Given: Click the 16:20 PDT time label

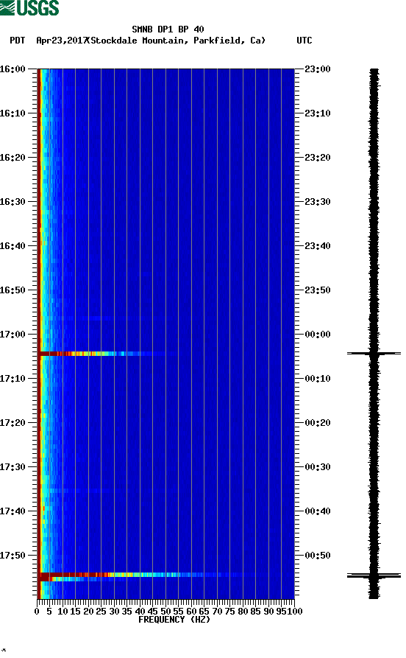Looking at the screenshot, I should (13, 158).
